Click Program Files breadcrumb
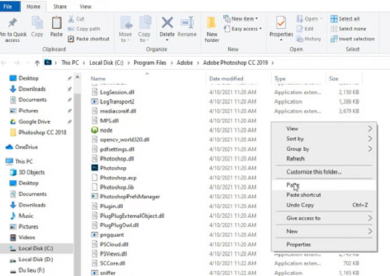Viewport: 390px width, 276px height. pyautogui.click(x=150, y=63)
